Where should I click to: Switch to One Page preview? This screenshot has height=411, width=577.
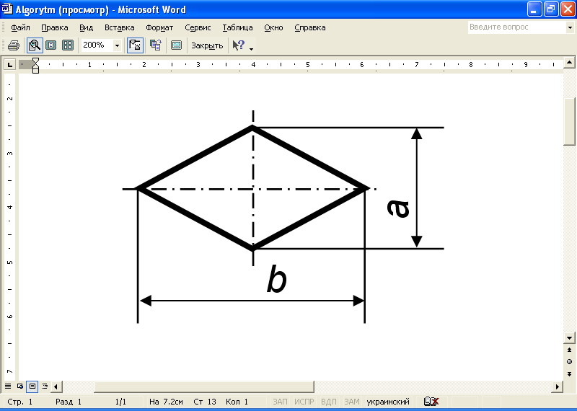point(50,45)
